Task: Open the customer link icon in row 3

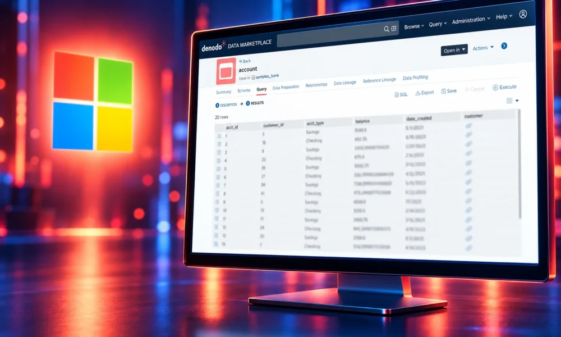Action: coord(468,144)
